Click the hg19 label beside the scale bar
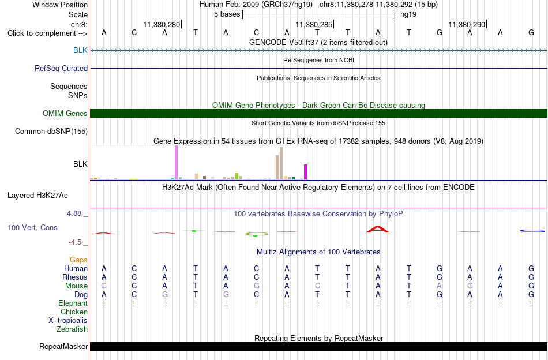 [x=408, y=14]
